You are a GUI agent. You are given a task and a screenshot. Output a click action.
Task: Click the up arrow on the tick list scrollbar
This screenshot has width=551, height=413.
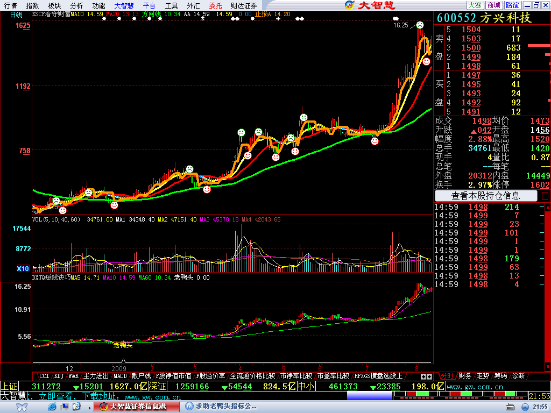(547, 207)
